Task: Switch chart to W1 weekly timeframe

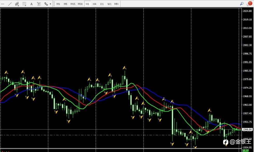Action: tap(109, 4)
